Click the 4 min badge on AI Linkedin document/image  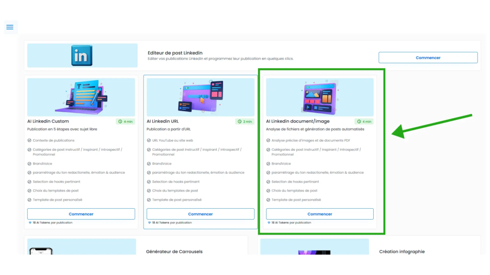[364, 122]
